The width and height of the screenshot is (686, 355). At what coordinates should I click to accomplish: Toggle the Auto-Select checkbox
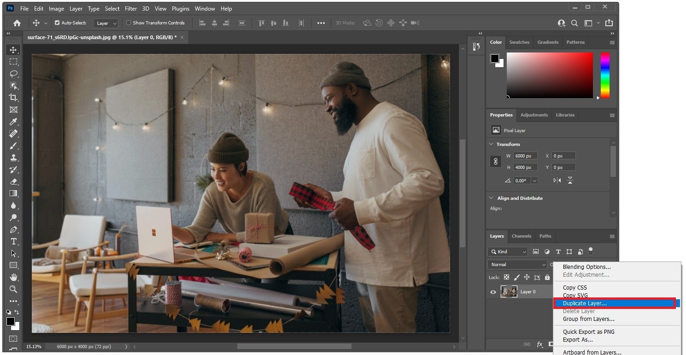point(57,23)
